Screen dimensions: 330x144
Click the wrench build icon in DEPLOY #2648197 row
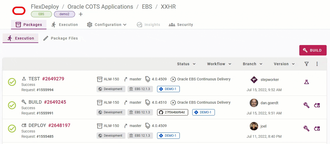click(306, 129)
